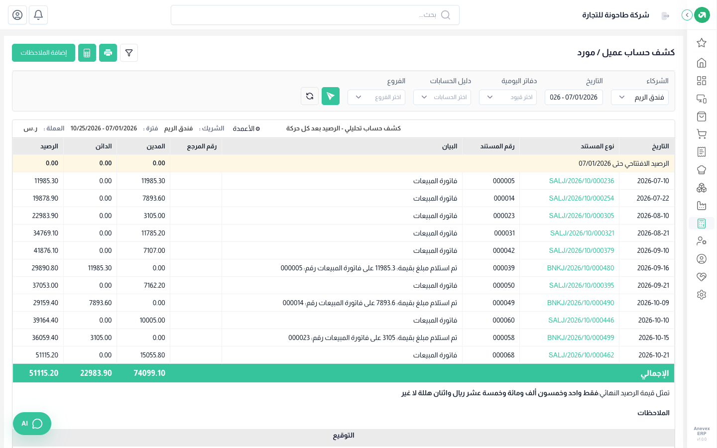Viewport: 717px width, 448px height.
Task: Click the إضافة الملاحظات button
Action: [x=43, y=53]
